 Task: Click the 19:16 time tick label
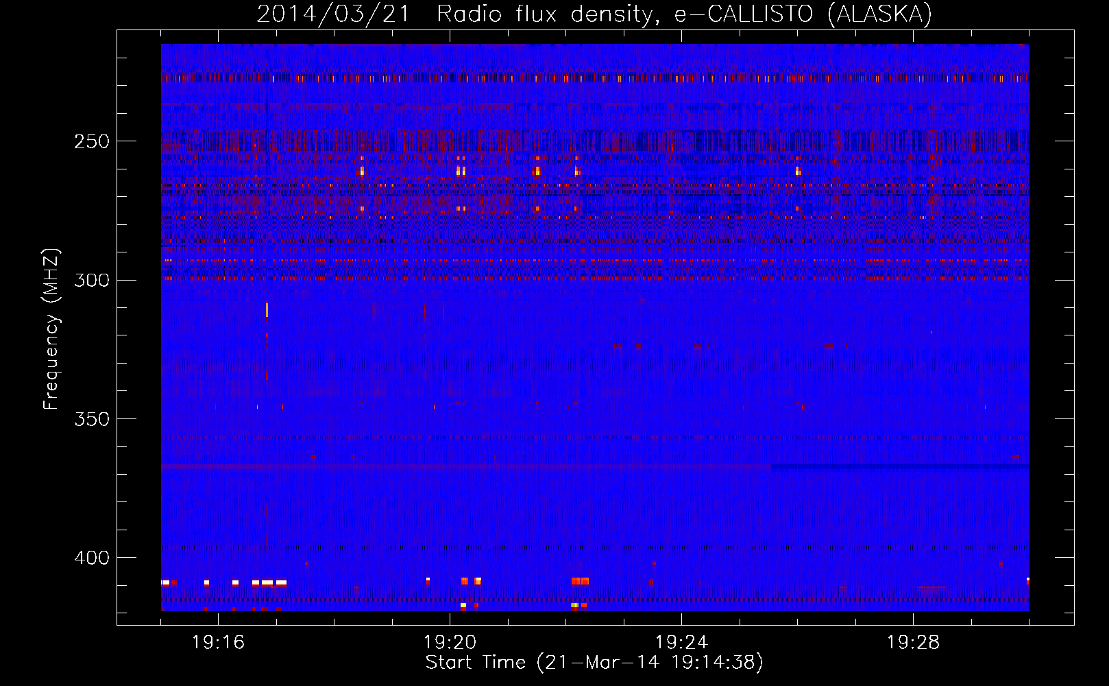pyautogui.click(x=218, y=643)
